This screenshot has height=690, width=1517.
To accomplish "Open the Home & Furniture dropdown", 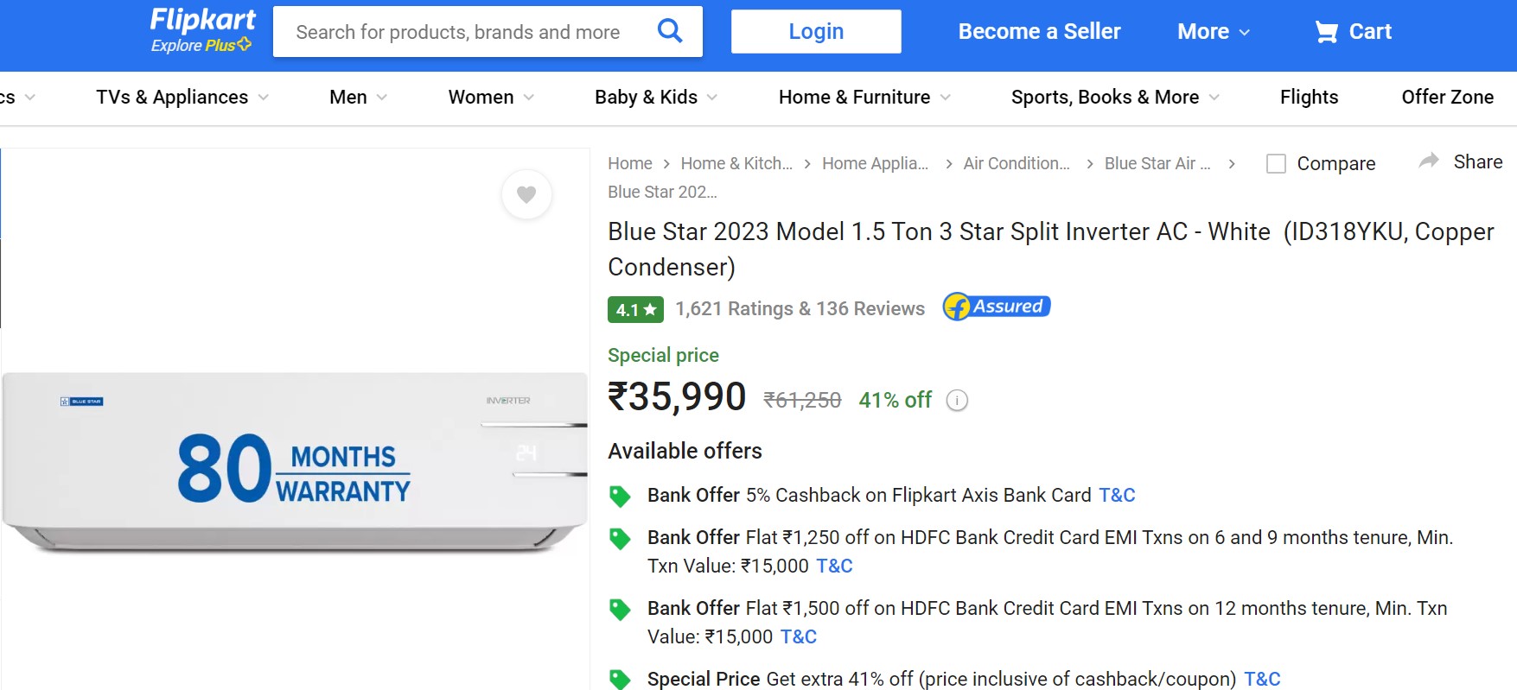I will pos(864,98).
